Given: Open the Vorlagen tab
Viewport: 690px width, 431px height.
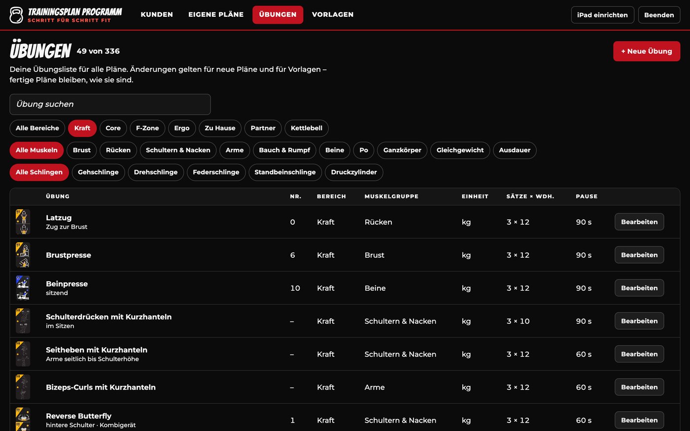Looking at the screenshot, I should coord(333,15).
